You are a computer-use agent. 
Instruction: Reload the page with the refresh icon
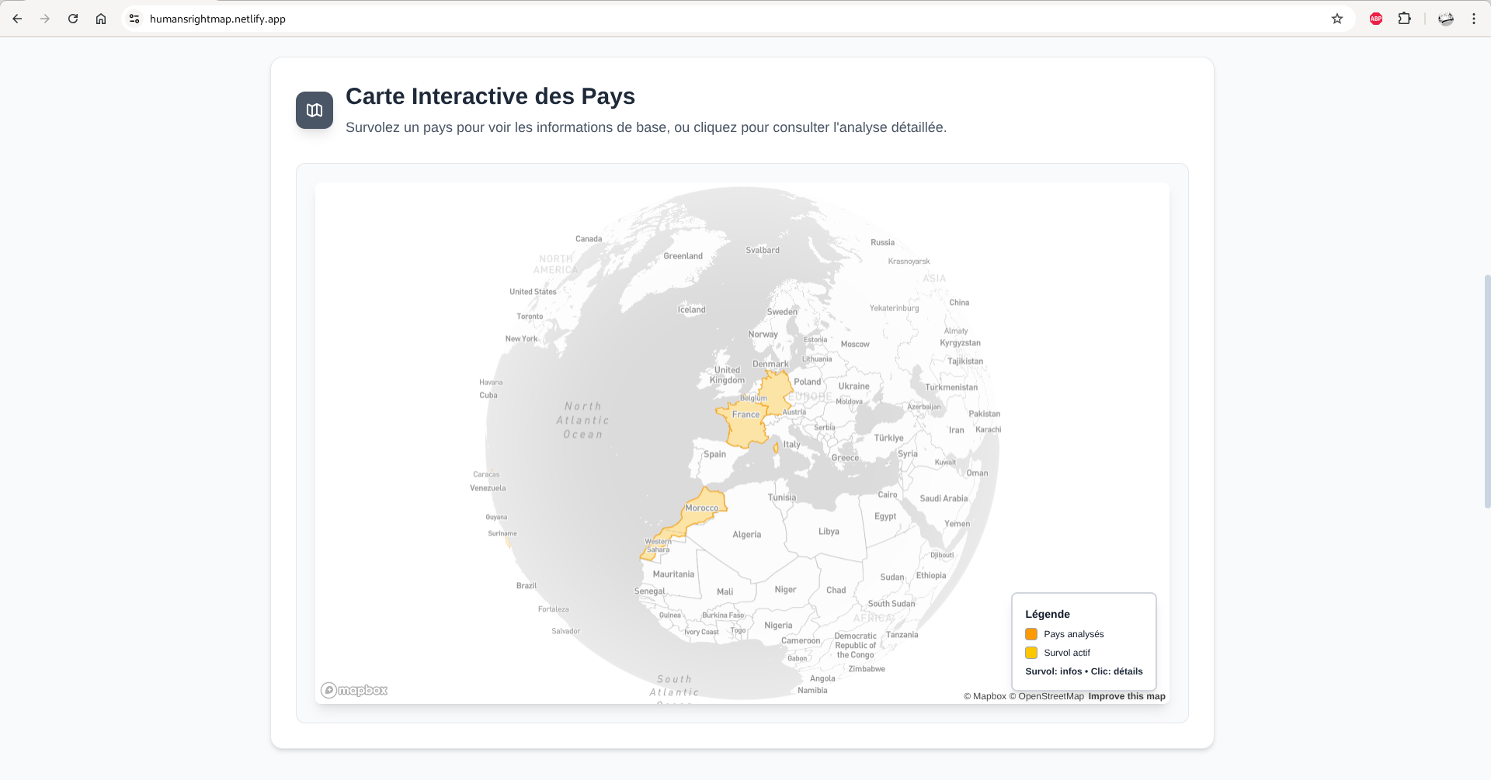[72, 19]
